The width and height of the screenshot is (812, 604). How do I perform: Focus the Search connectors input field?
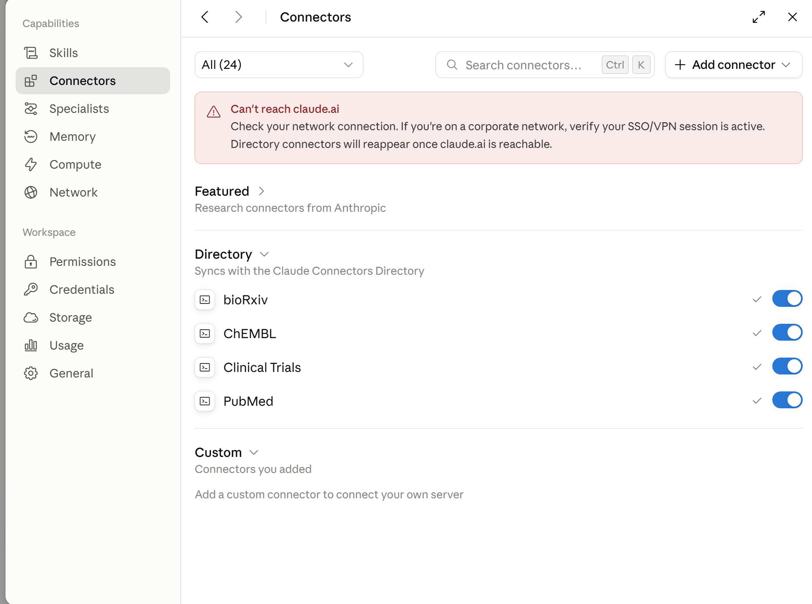545,65
